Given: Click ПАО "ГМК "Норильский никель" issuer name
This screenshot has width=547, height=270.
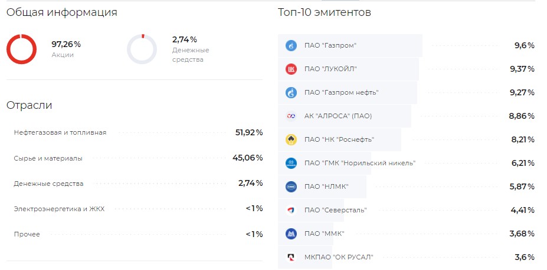Looking at the screenshot, I should 360,163.
